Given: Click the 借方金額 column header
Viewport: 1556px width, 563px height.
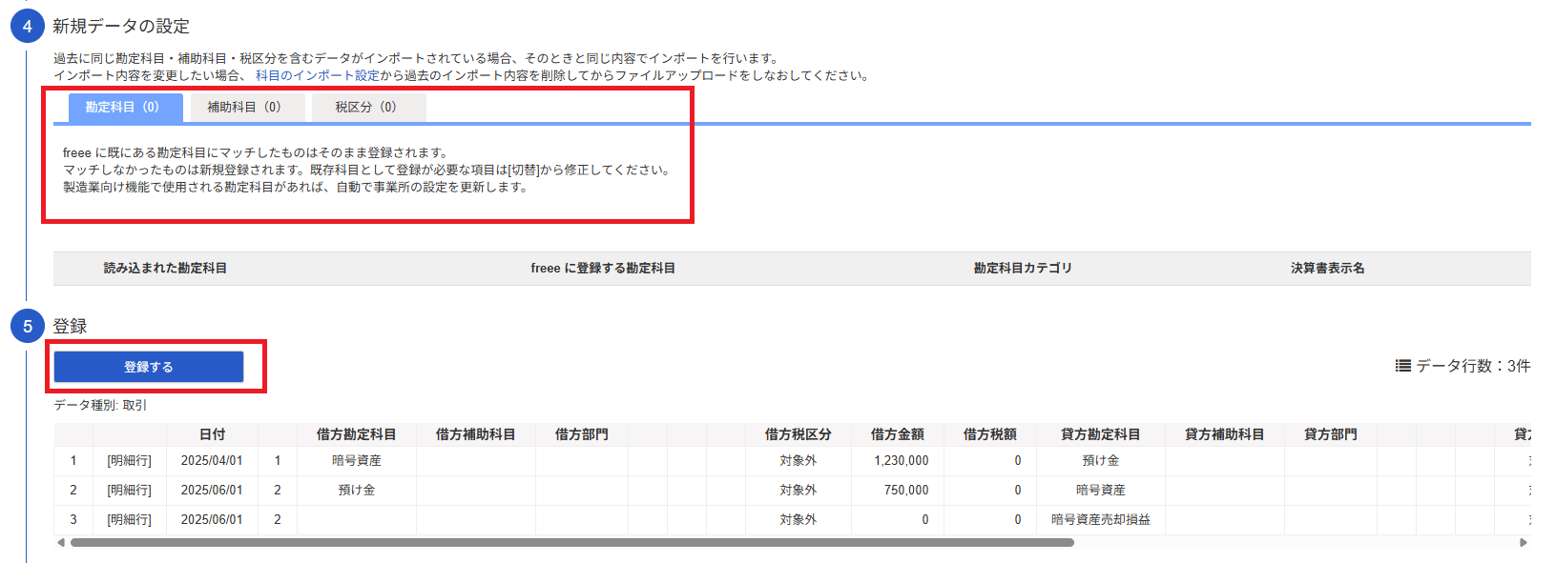Looking at the screenshot, I should click(897, 434).
